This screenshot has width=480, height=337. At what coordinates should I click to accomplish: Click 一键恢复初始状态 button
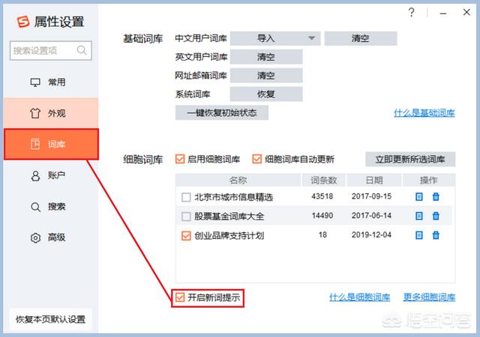pyautogui.click(x=221, y=113)
